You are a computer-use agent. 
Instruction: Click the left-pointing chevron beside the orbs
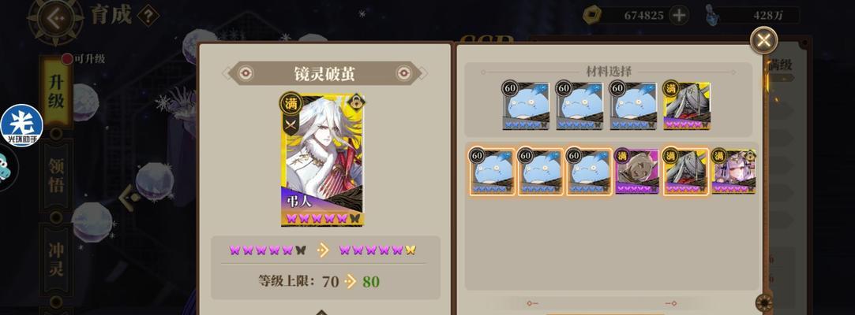click(x=129, y=198)
